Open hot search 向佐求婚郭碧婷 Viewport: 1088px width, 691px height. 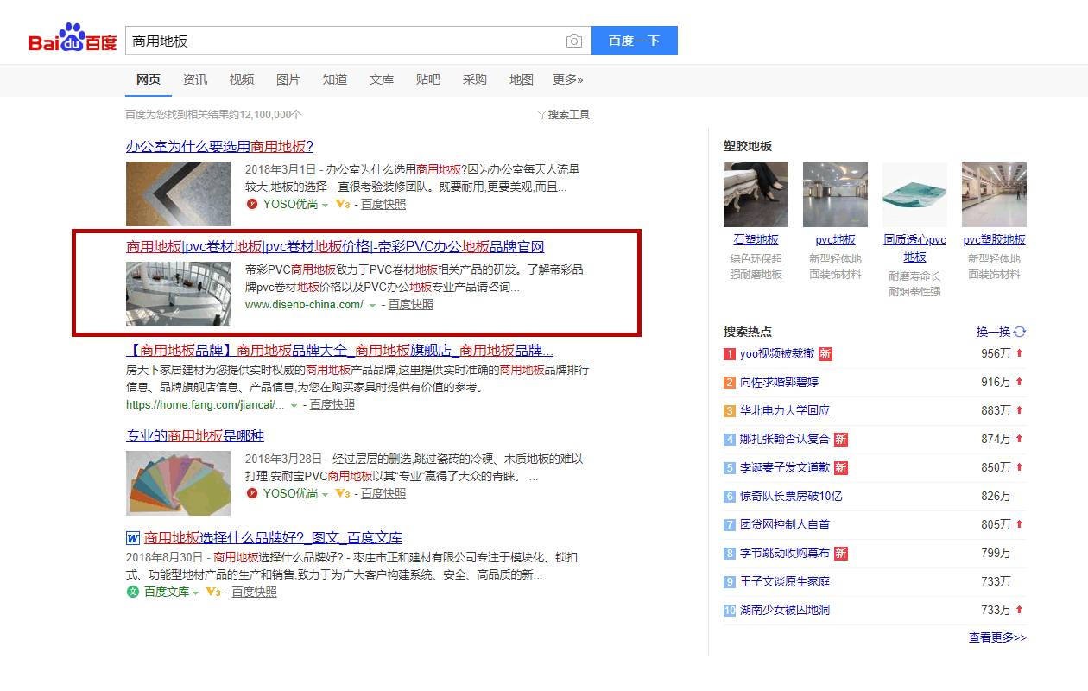(779, 383)
